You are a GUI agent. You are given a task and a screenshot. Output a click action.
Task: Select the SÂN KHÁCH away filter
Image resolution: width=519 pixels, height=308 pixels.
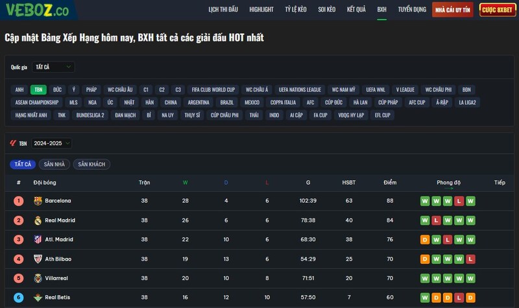pos(91,164)
